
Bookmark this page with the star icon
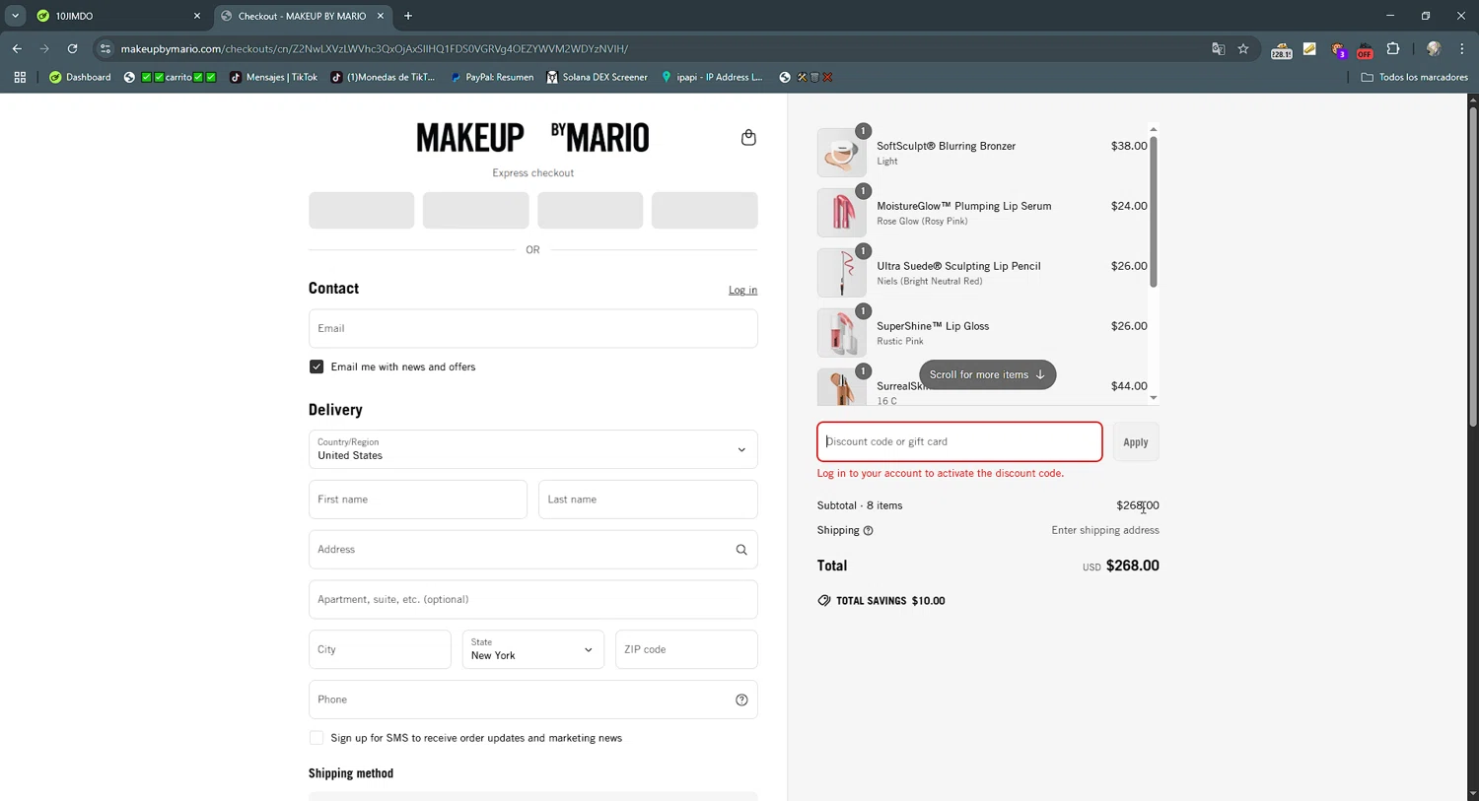(x=1243, y=48)
